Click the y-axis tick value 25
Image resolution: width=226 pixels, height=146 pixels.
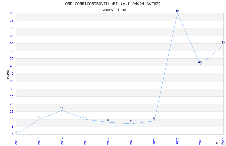12,96
